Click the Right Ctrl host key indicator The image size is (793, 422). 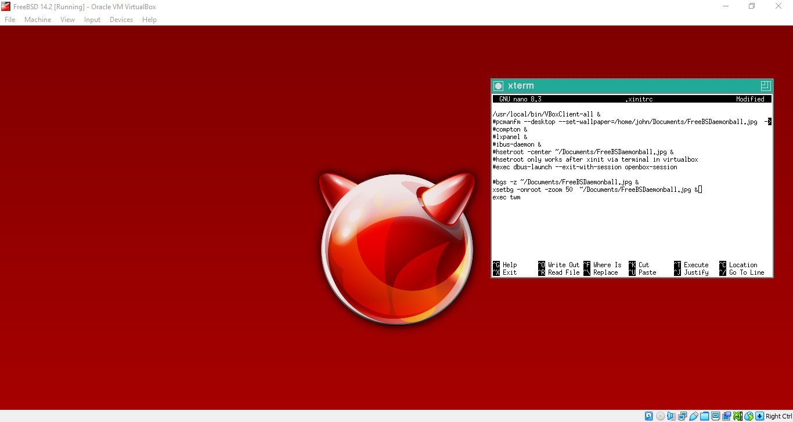[778, 416]
